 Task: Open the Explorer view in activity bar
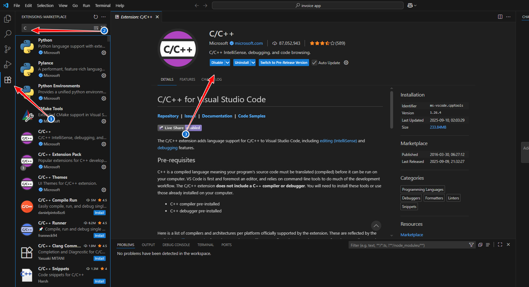coord(7,19)
